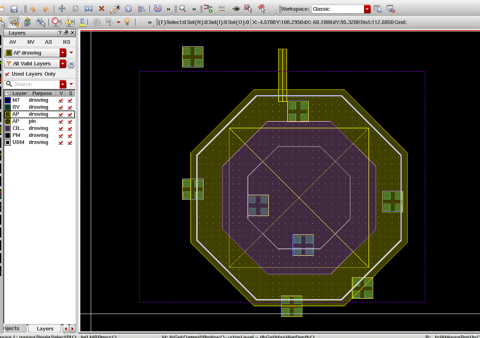
Task: Click the create instance icon
Action: point(208,9)
